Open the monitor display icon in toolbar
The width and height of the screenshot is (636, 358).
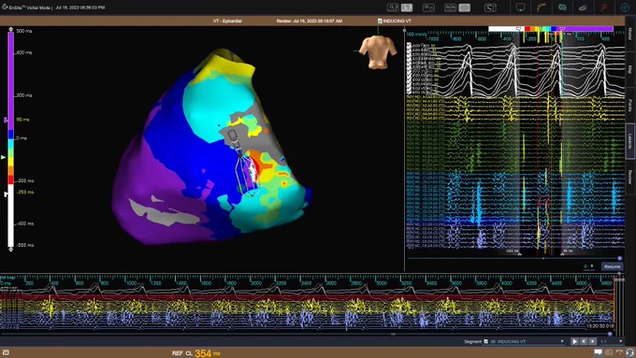(x=520, y=7)
